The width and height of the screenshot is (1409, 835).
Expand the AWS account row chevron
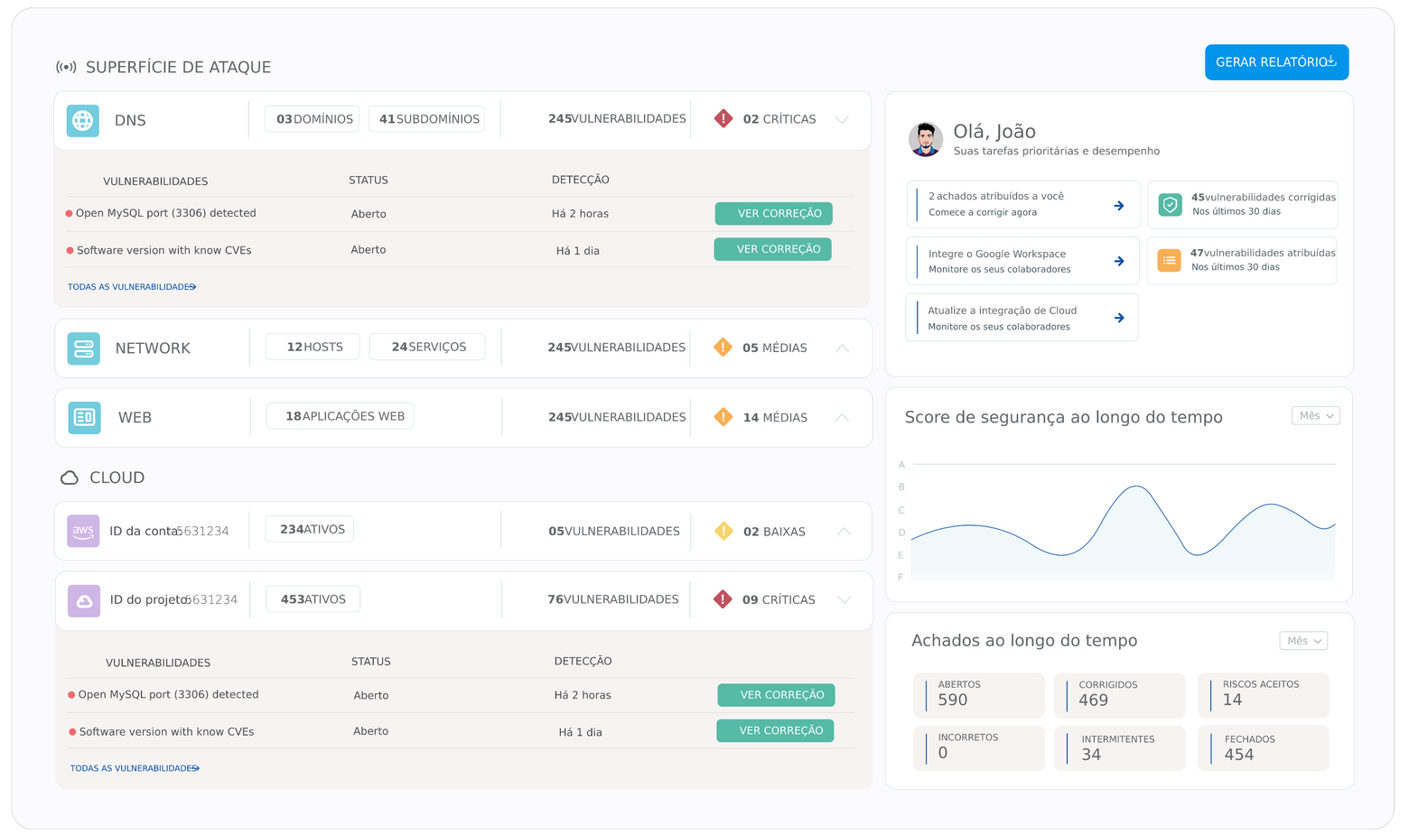(844, 532)
